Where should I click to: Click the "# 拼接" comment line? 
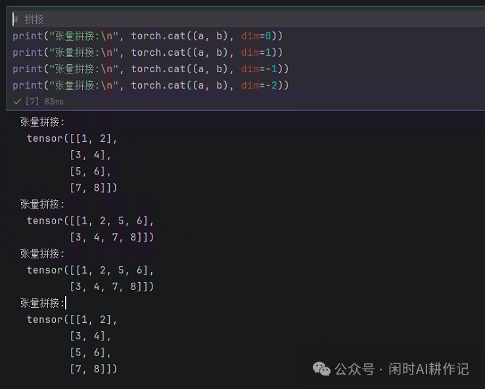pos(28,20)
